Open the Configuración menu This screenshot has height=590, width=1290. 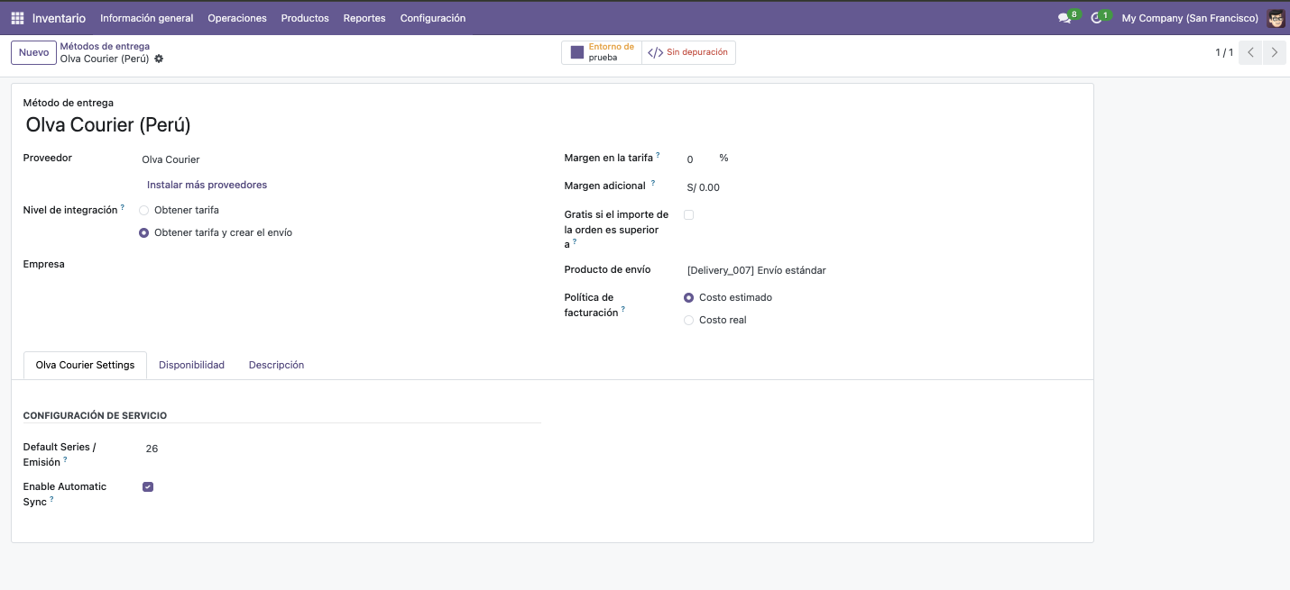[x=433, y=18]
